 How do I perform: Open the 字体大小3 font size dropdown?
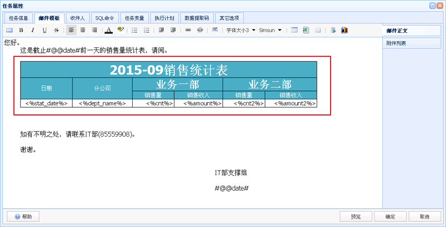tap(241, 30)
